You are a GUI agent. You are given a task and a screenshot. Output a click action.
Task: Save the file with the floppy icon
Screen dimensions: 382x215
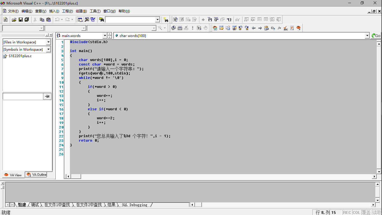20,20
